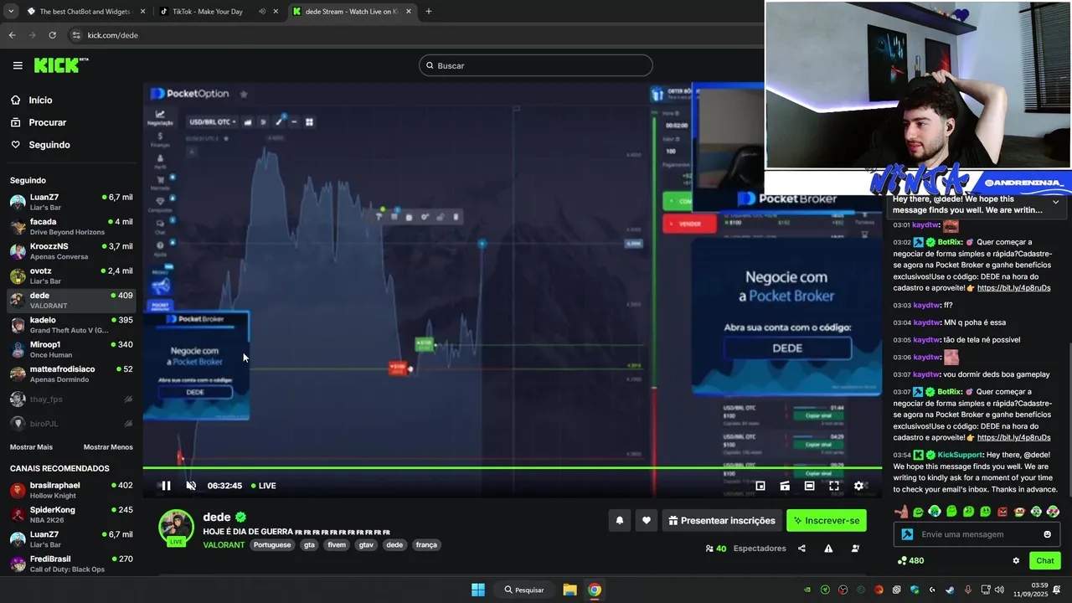The height and width of the screenshot is (603, 1072).
Task: Go to Início in the sidebar
Action: (40, 100)
